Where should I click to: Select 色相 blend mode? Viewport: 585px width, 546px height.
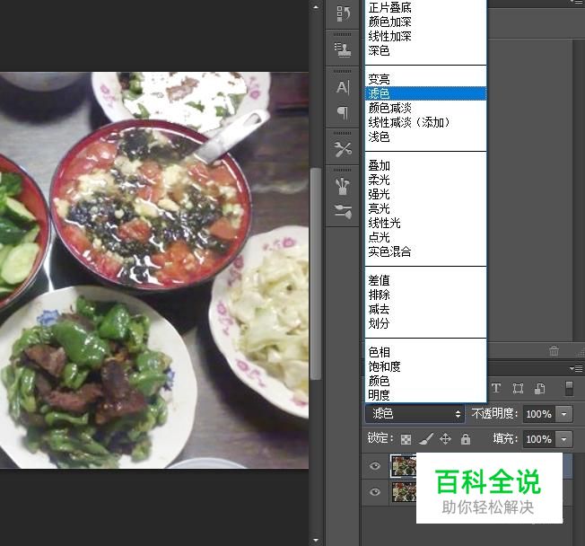click(425, 352)
